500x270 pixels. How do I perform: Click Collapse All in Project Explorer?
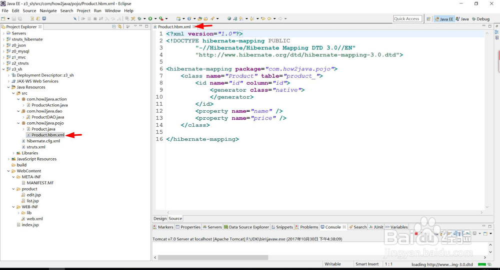tap(114, 26)
